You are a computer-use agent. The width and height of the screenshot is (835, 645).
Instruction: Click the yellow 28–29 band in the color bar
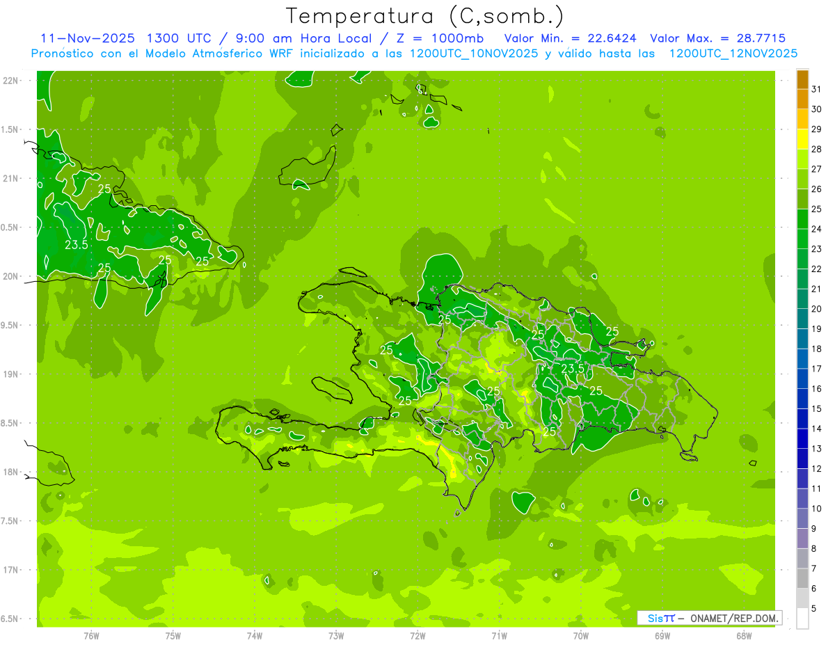point(802,139)
